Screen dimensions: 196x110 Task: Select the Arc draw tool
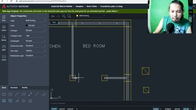pyautogui.click(x=17, y=94)
